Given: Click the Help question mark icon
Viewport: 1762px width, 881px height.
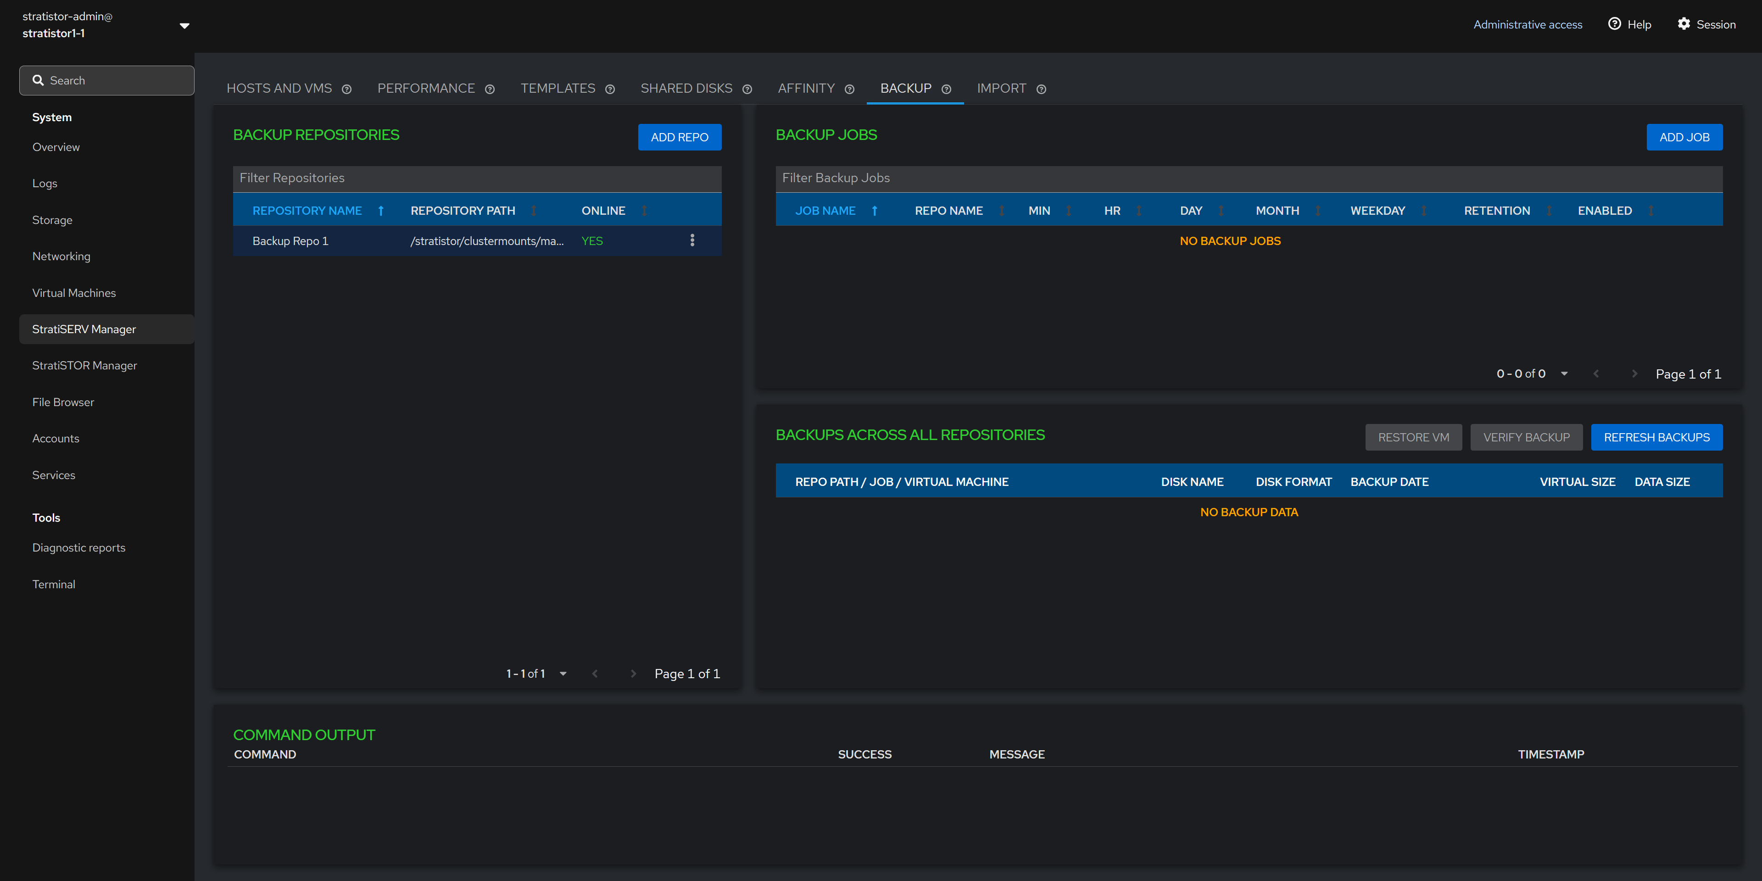Looking at the screenshot, I should pos(1614,24).
